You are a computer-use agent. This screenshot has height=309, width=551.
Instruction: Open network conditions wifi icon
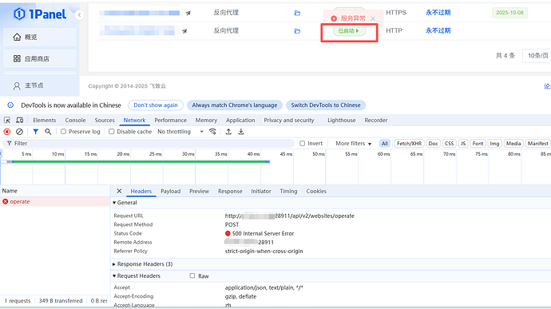[x=212, y=132]
